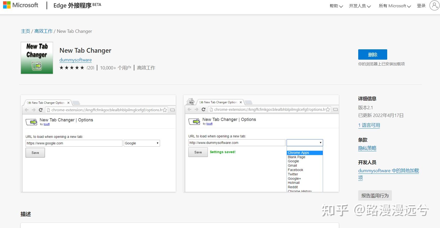The width and height of the screenshot is (440, 228).
Task: Click the New Tab Changer extension icon
Action: pos(37,58)
